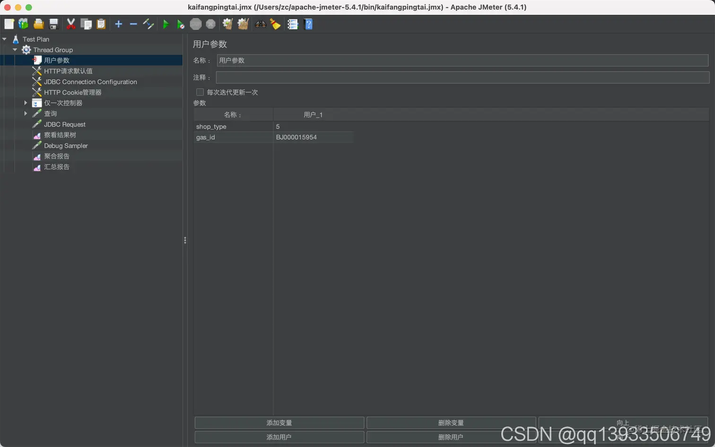This screenshot has height=447, width=715.
Task: Select the gas_id name cell
Action: [x=233, y=137]
